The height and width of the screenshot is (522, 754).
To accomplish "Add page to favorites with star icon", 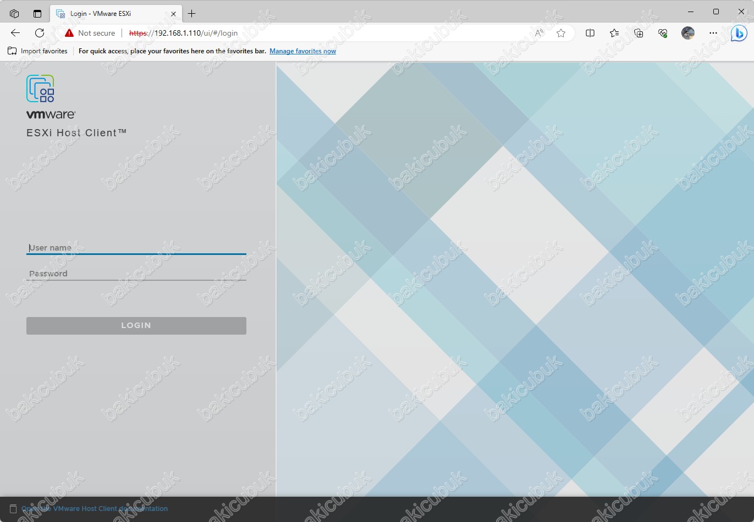I will pyautogui.click(x=561, y=33).
